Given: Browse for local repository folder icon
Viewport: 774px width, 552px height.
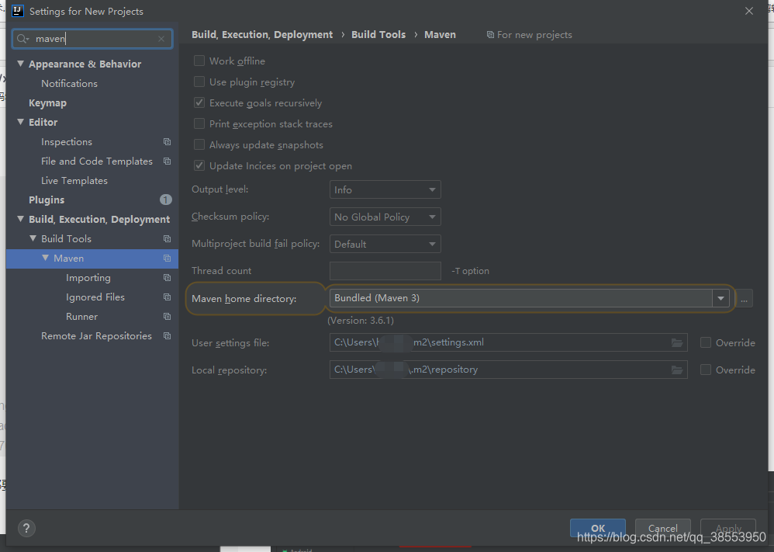Looking at the screenshot, I should point(677,370).
